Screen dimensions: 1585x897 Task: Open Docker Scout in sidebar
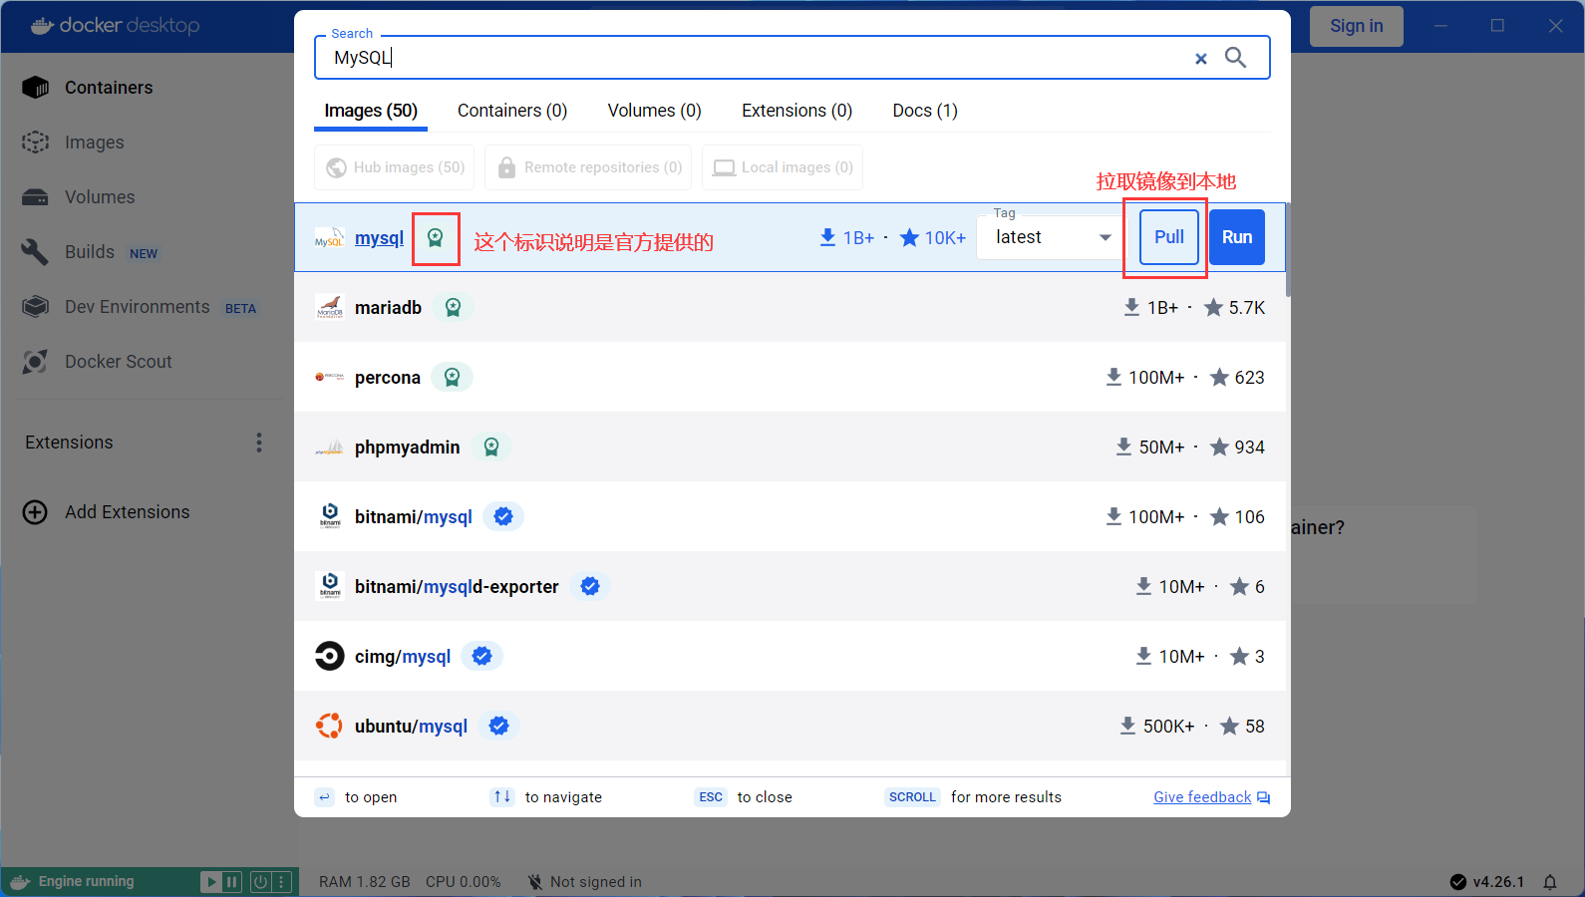[118, 362]
